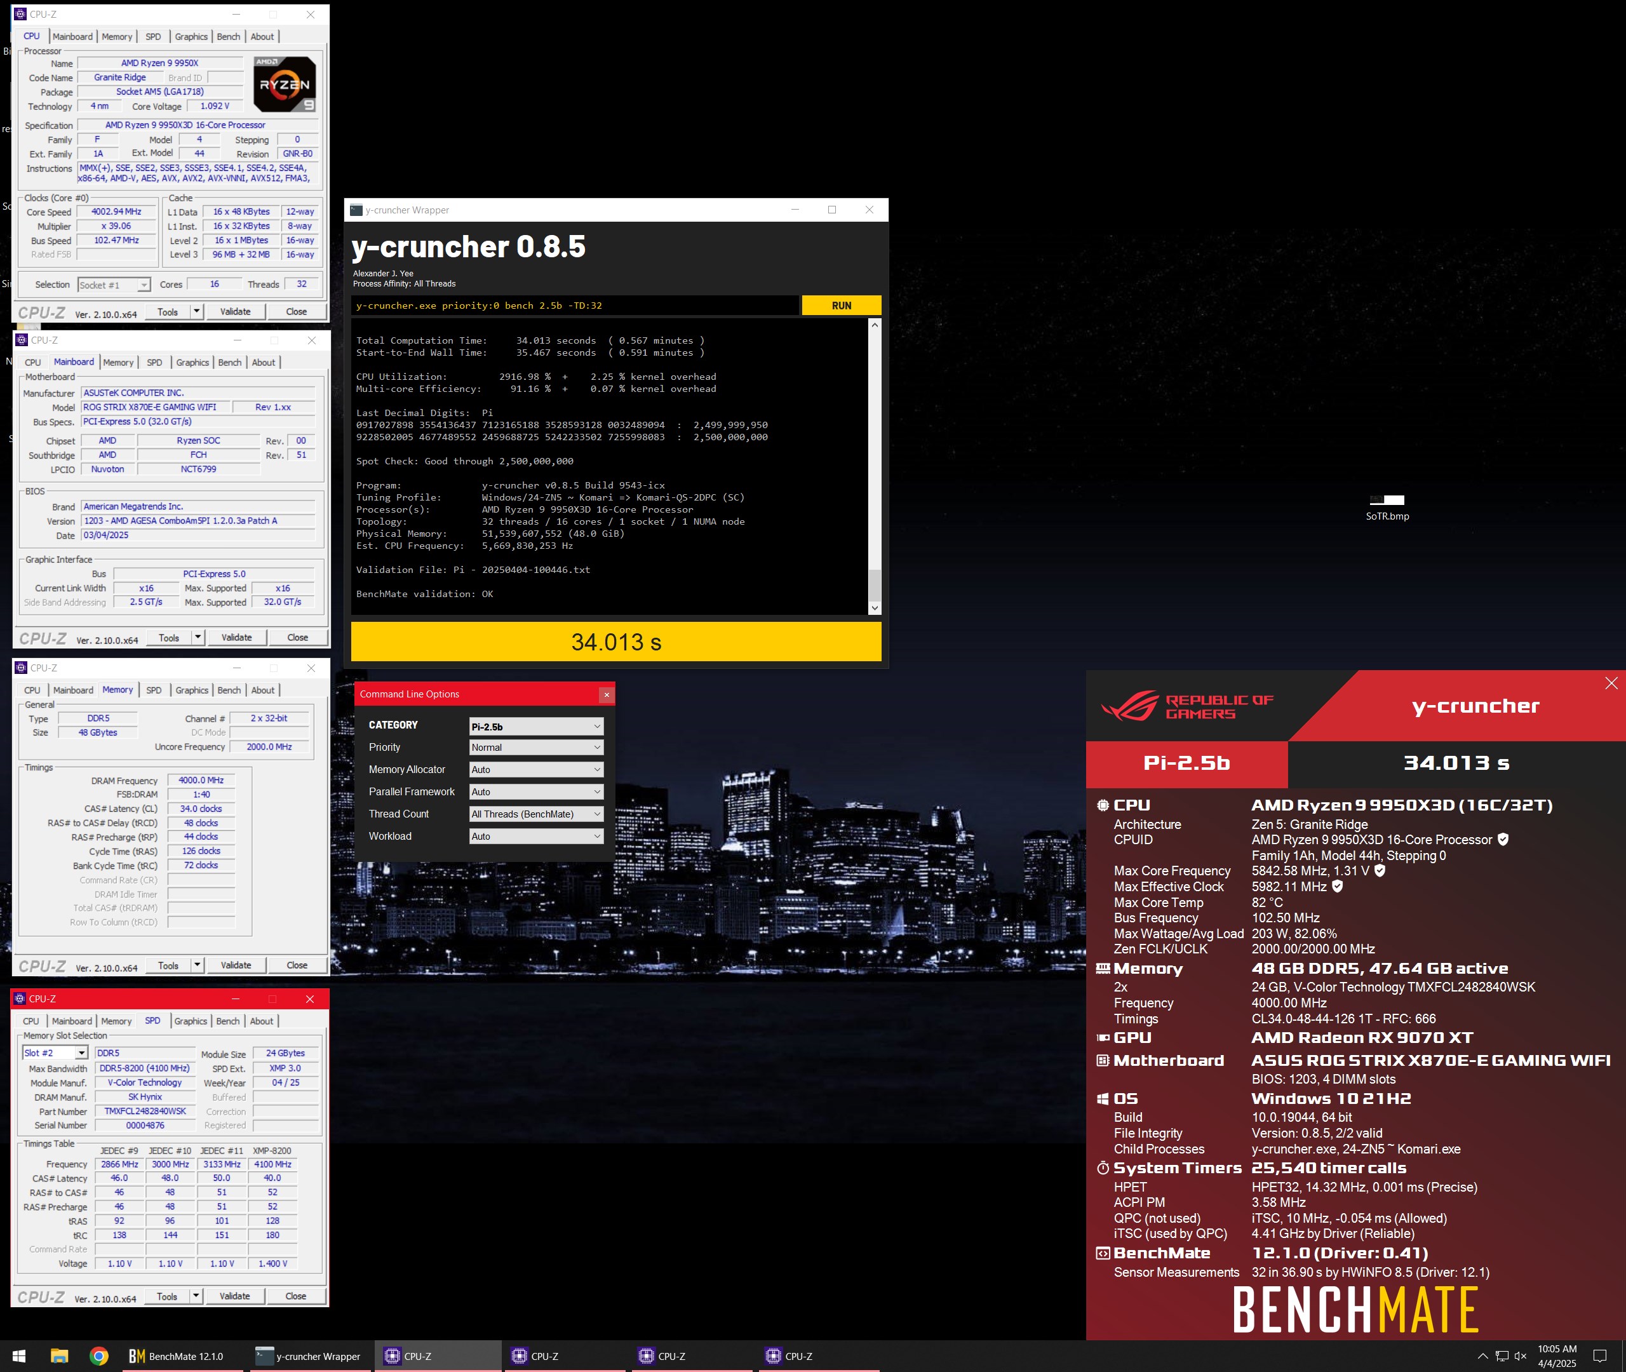Open Tools dropdown arrow in CPU tab window

click(x=197, y=312)
